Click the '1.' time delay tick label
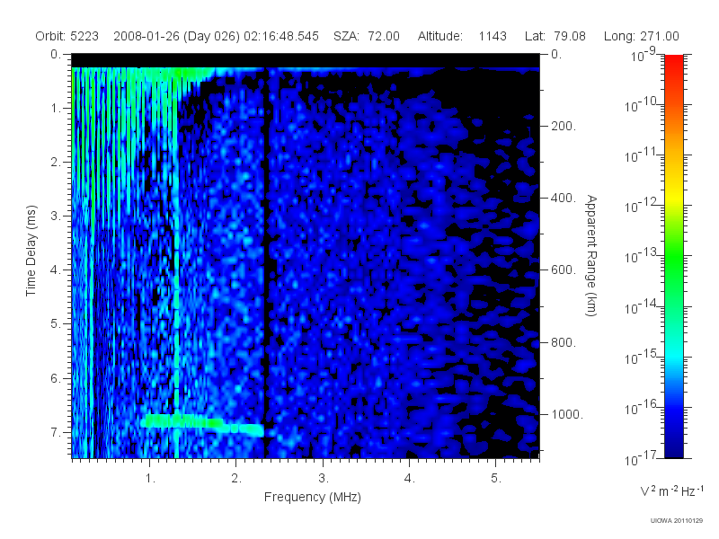The height and width of the screenshot is (539, 719). 56,108
